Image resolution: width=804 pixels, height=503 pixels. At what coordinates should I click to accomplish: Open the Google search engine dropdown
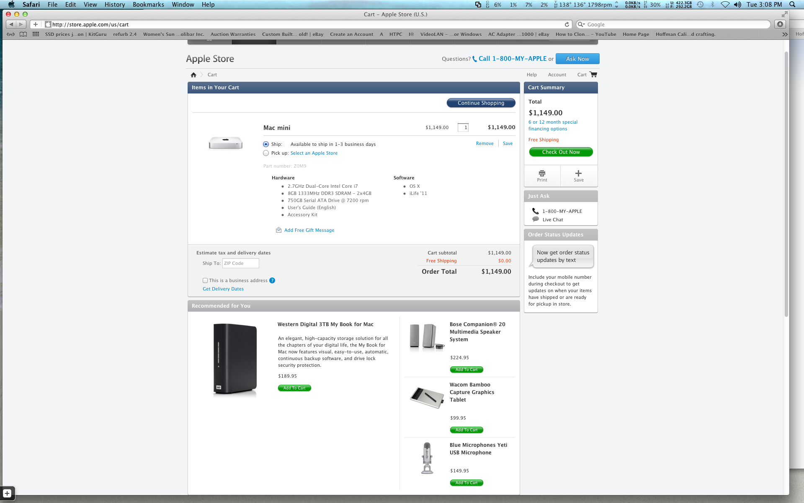[581, 24]
